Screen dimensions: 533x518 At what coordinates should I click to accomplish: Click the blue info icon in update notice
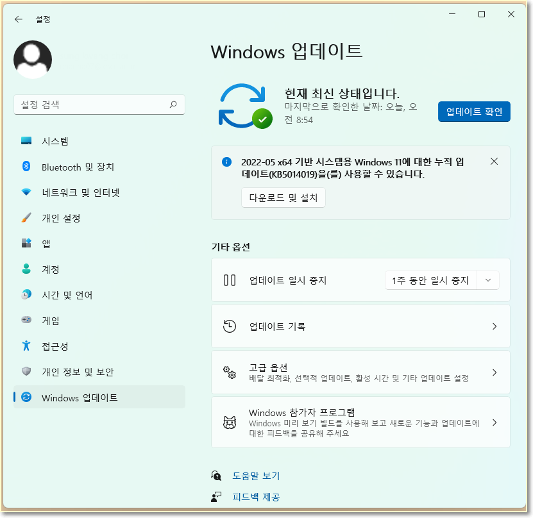[226, 162]
